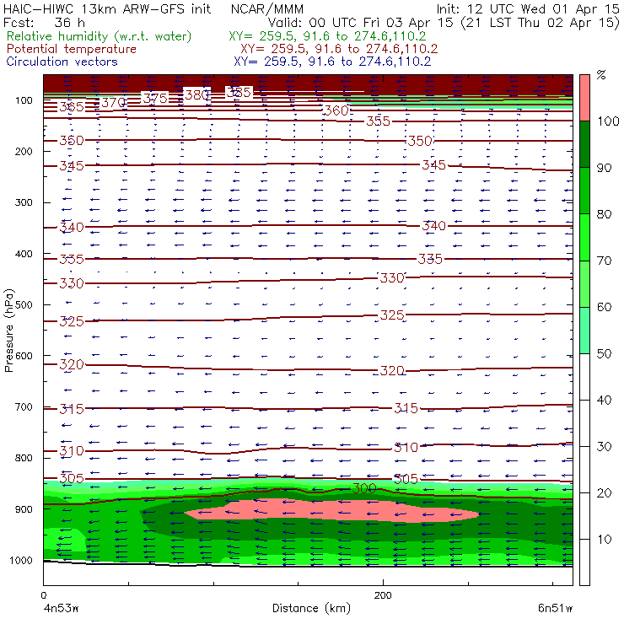Image resolution: width=624 pixels, height=624 pixels.
Task: Click the green XY coordinates line
Action: click(x=327, y=36)
